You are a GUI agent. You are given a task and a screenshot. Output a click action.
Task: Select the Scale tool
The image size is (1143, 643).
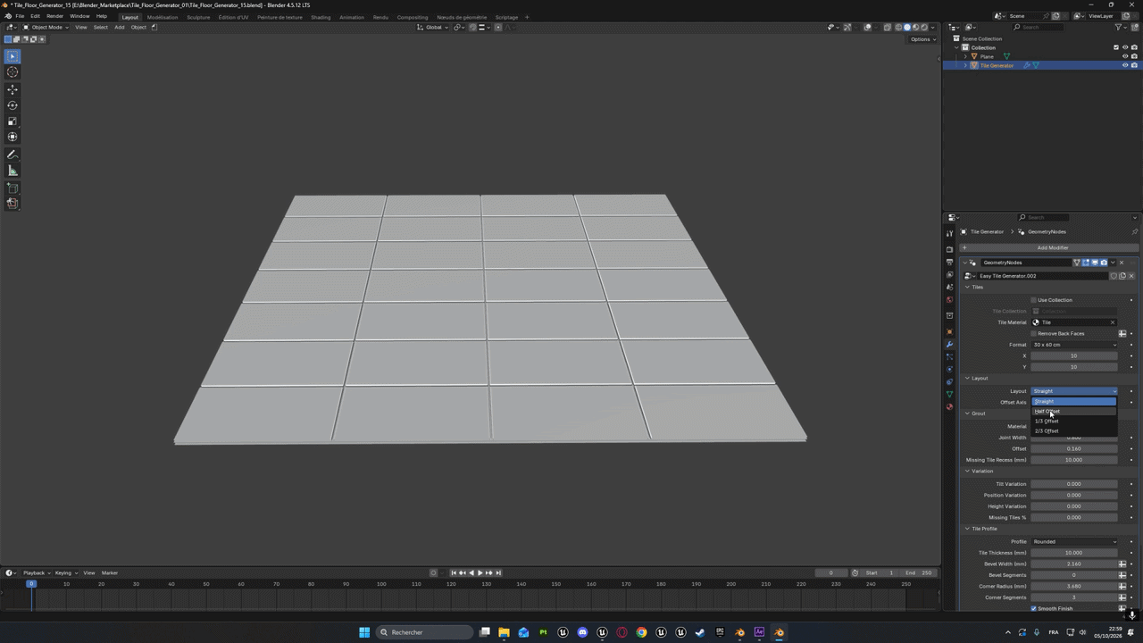[13, 121]
